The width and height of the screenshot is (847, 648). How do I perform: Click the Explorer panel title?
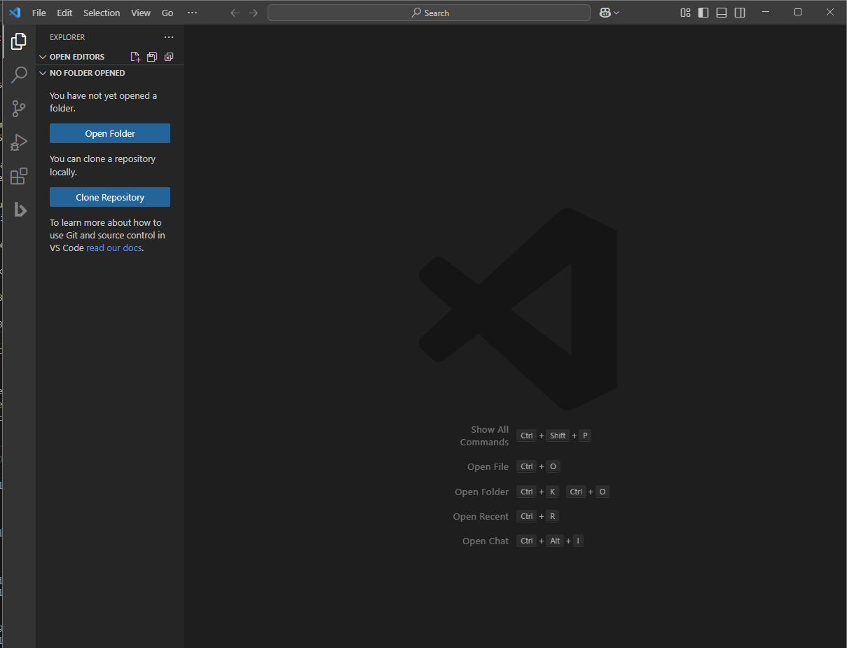click(67, 37)
